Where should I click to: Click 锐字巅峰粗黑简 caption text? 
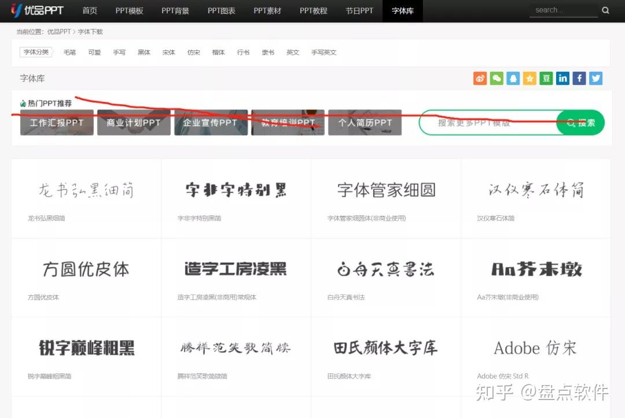49,376
